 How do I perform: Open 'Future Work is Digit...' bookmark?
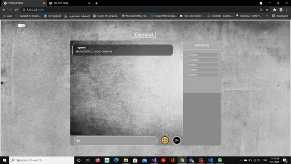click(x=164, y=16)
